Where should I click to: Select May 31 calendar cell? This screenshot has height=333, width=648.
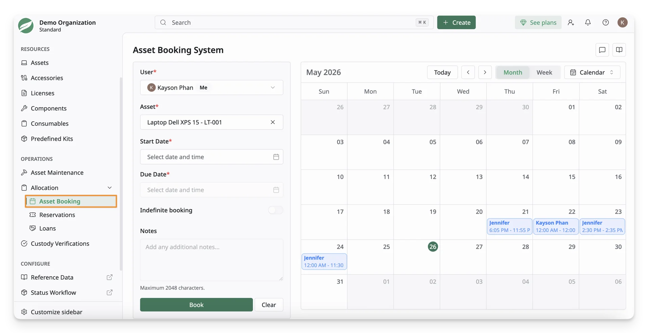(324, 292)
